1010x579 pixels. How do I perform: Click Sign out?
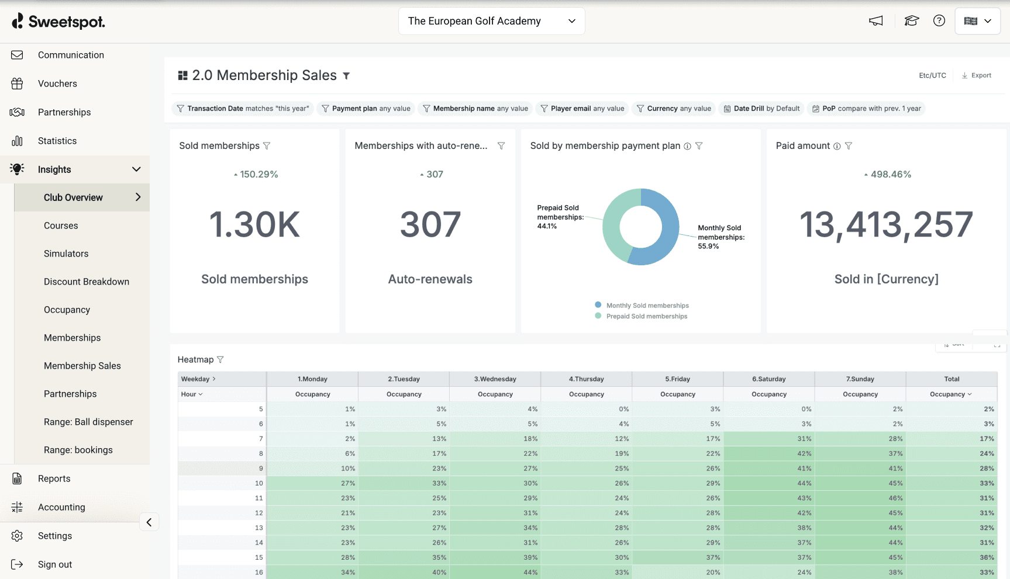coord(55,564)
